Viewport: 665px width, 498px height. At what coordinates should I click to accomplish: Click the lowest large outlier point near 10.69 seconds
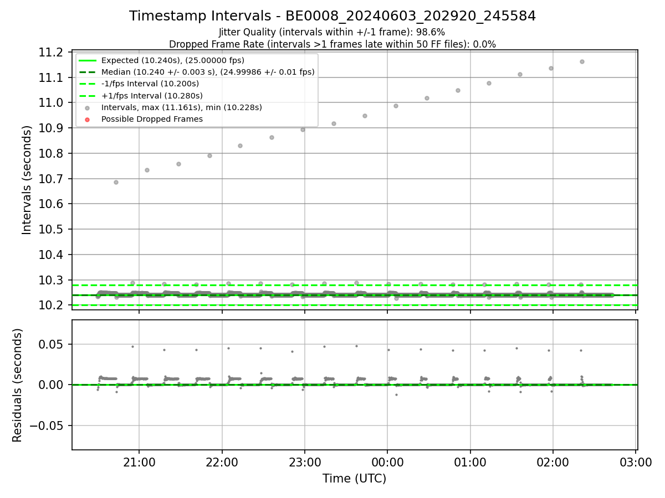[116, 182]
